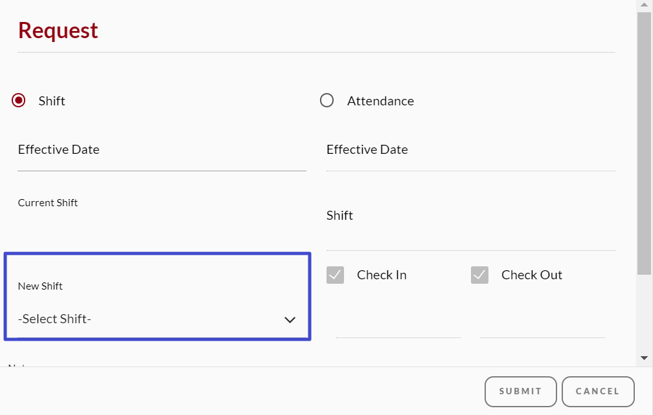The width and height of the screenshot is (653, 415).
Task: Open the -Select Shift- dropdown
Action: coord(155,319)
